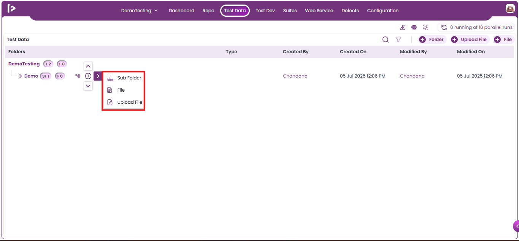Open the Configuration tab
The height and width of the screenshot is (241, 519).
coord(383,11)
